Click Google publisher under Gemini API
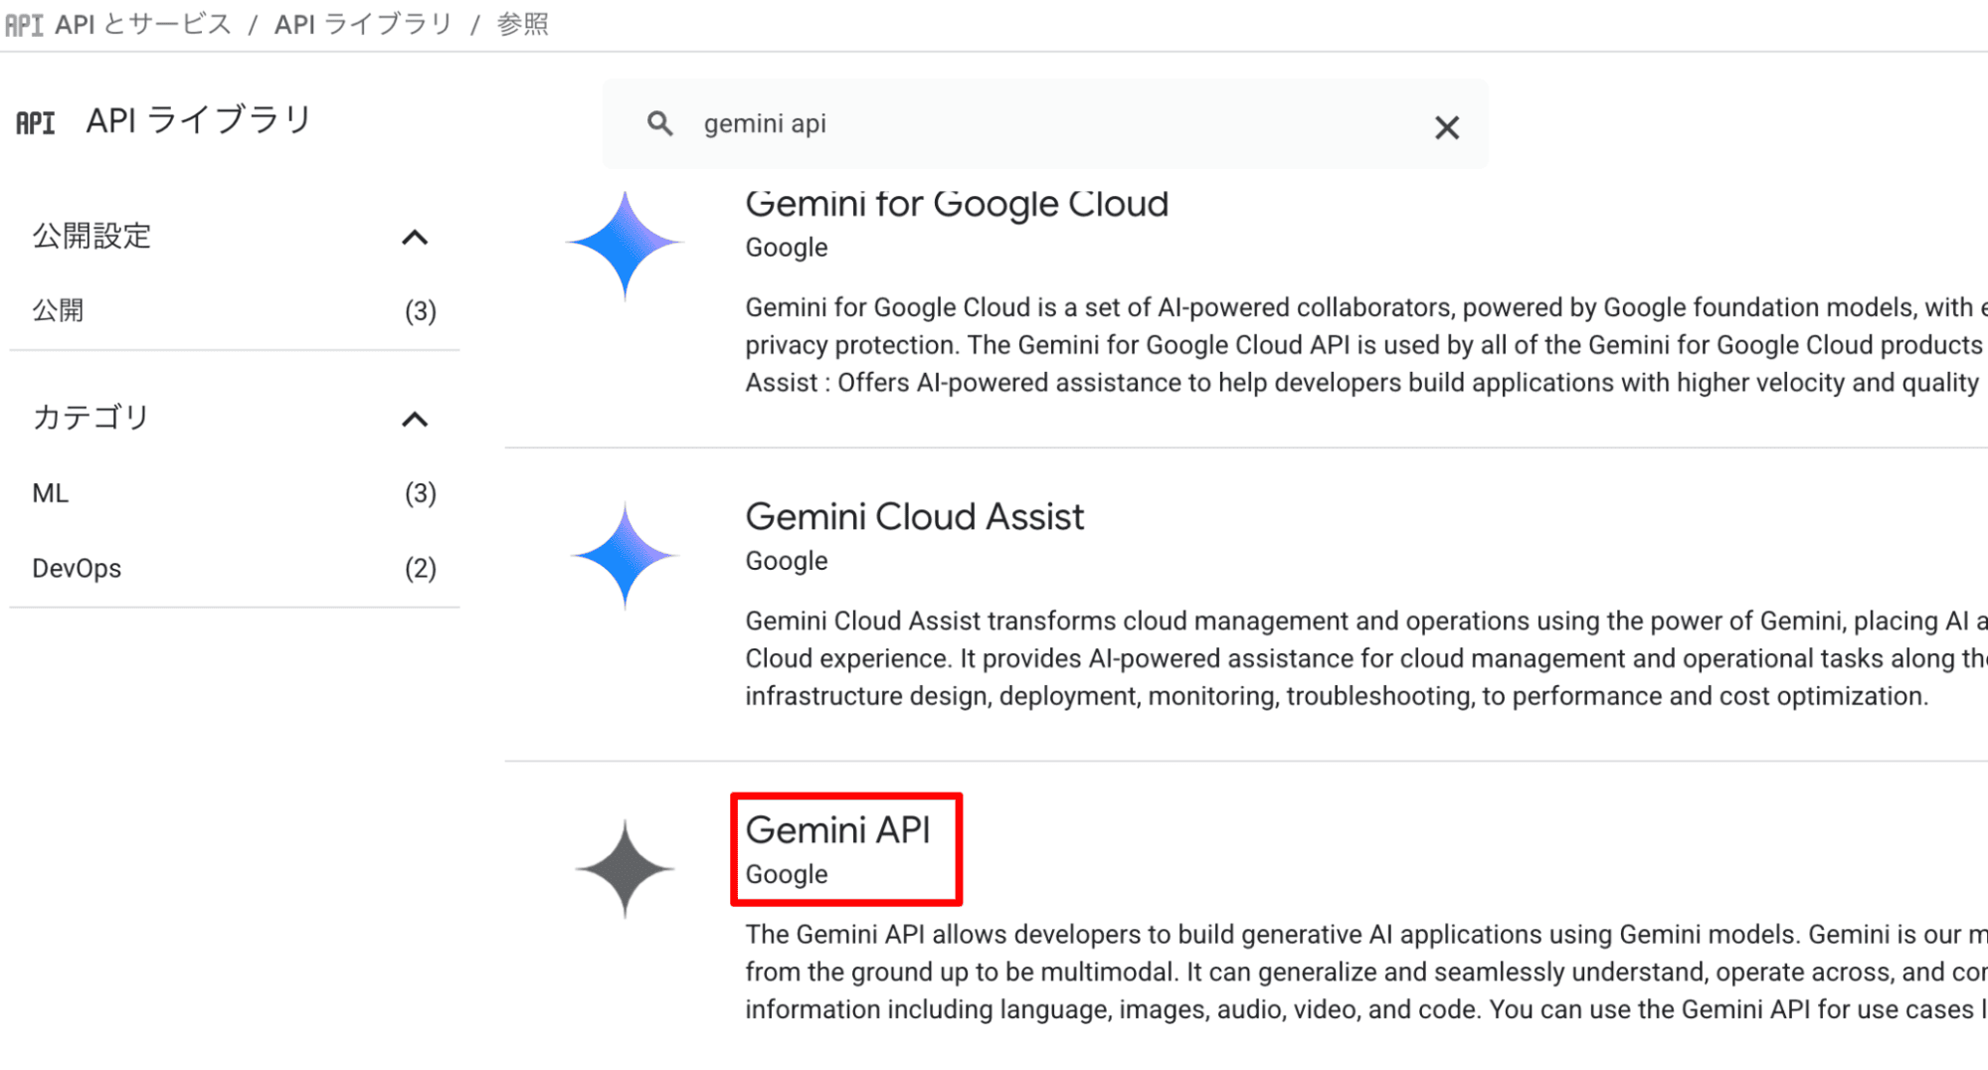Viewport: 1988px width, 1070px height. pos(786,874)
